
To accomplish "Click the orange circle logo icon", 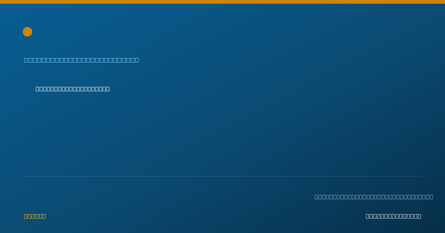I will click(27, 32).
